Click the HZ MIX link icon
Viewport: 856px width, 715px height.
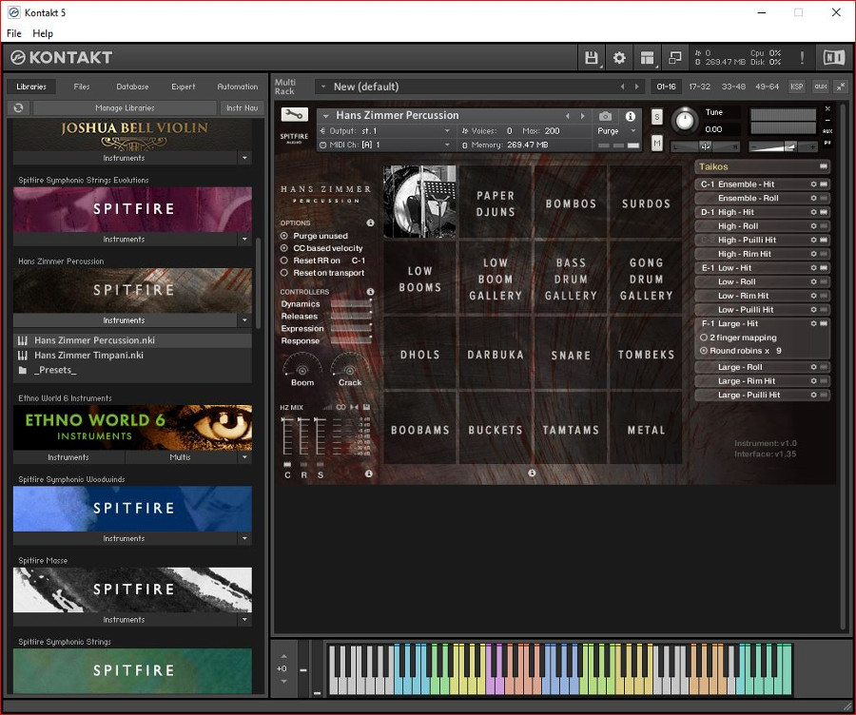(340, 407)
